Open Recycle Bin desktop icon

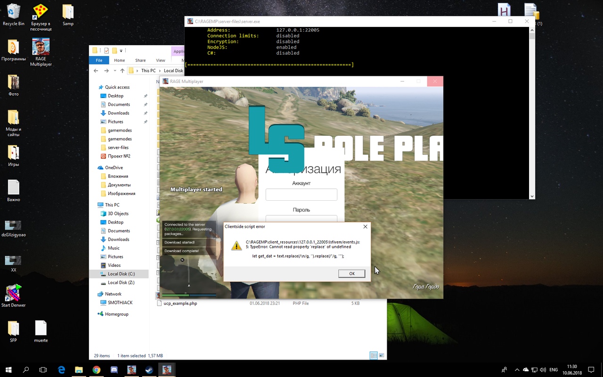tap(14, 15)
